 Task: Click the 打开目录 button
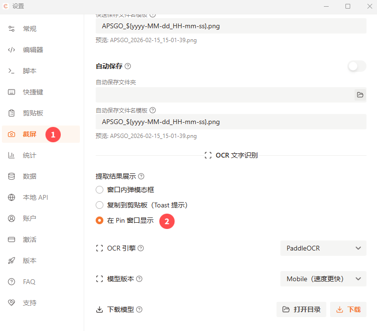pos(301,309)
